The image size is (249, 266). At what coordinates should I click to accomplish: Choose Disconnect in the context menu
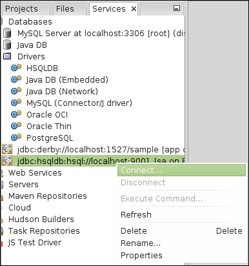(181, 183)
